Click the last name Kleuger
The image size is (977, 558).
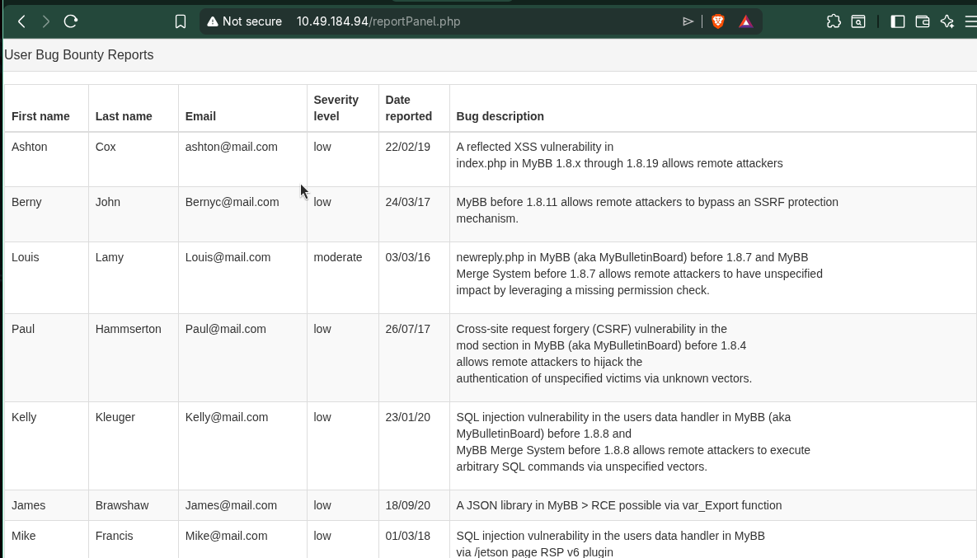click(115, 418)
